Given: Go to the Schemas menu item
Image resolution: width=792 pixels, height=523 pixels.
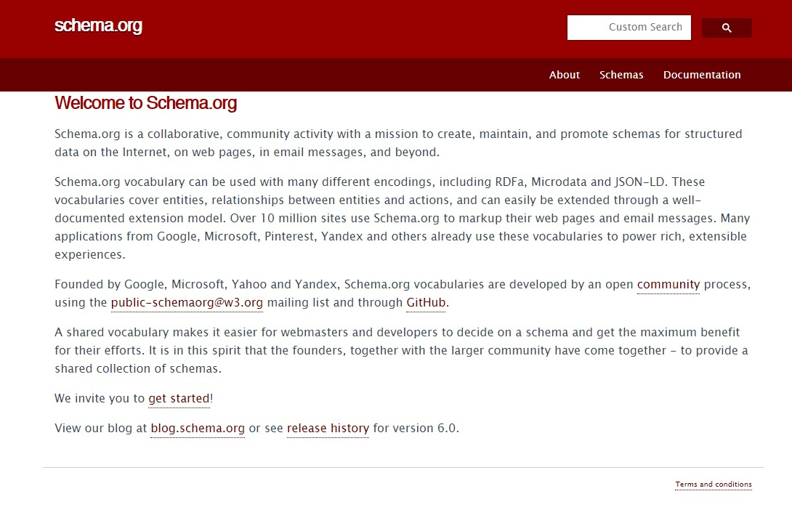Looking at the screenshot, I should coord(621,75).
